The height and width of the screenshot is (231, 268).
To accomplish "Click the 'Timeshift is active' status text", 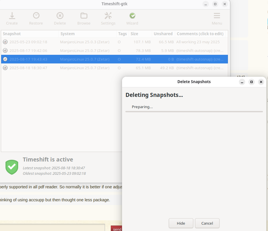I will [48, 159].
